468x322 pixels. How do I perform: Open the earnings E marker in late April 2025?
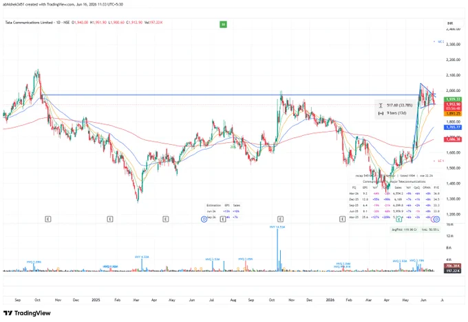tap(166, 219)
